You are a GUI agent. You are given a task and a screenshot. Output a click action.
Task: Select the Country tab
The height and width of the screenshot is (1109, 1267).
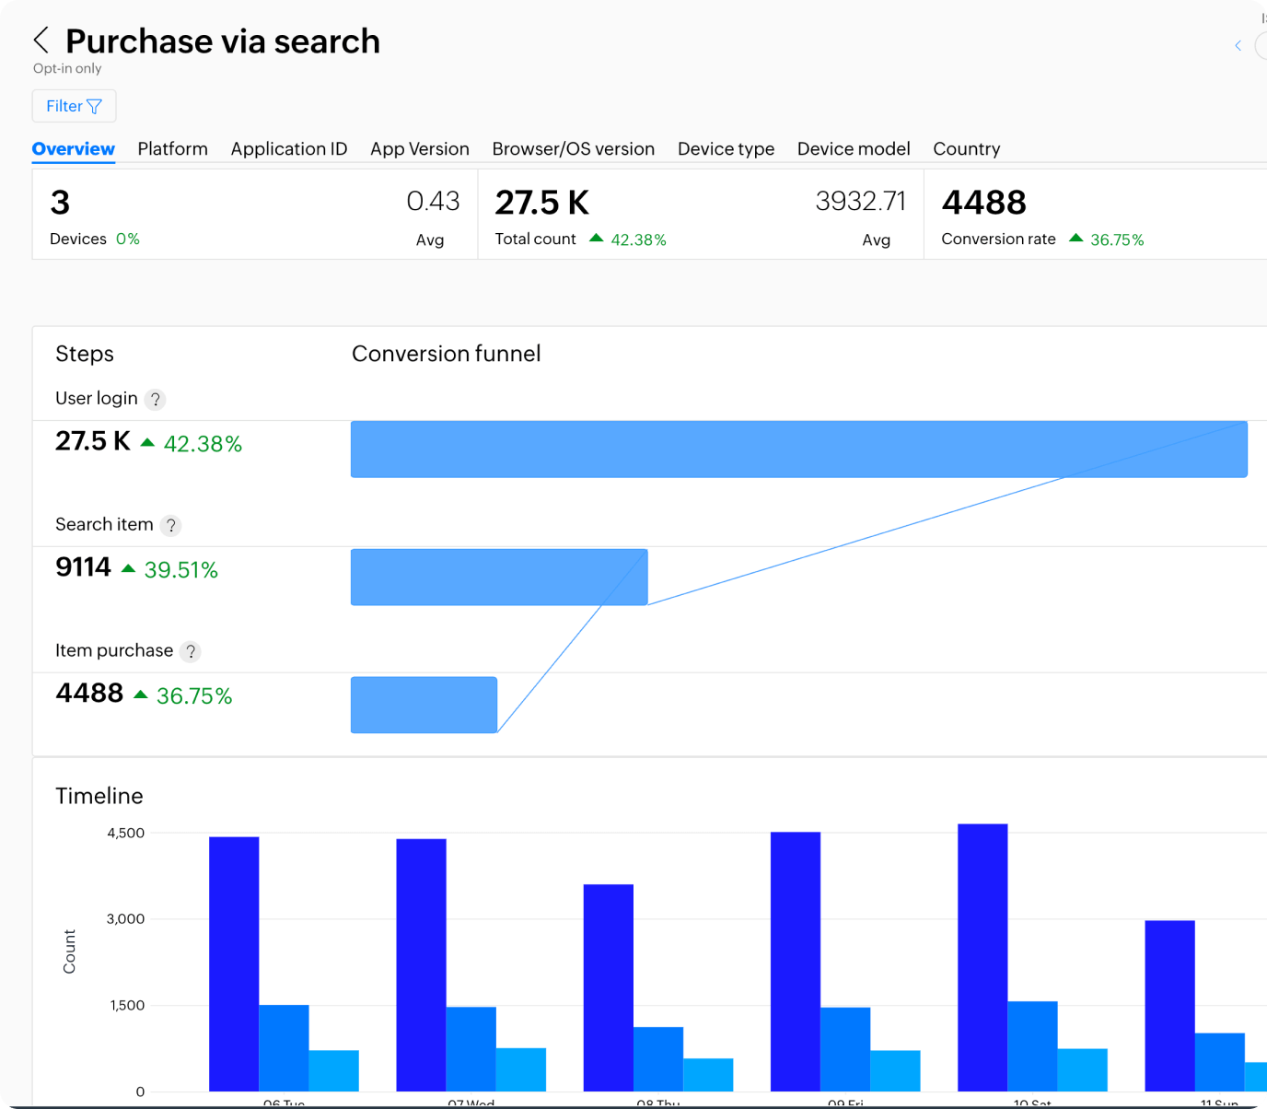[x=966, y=148]
